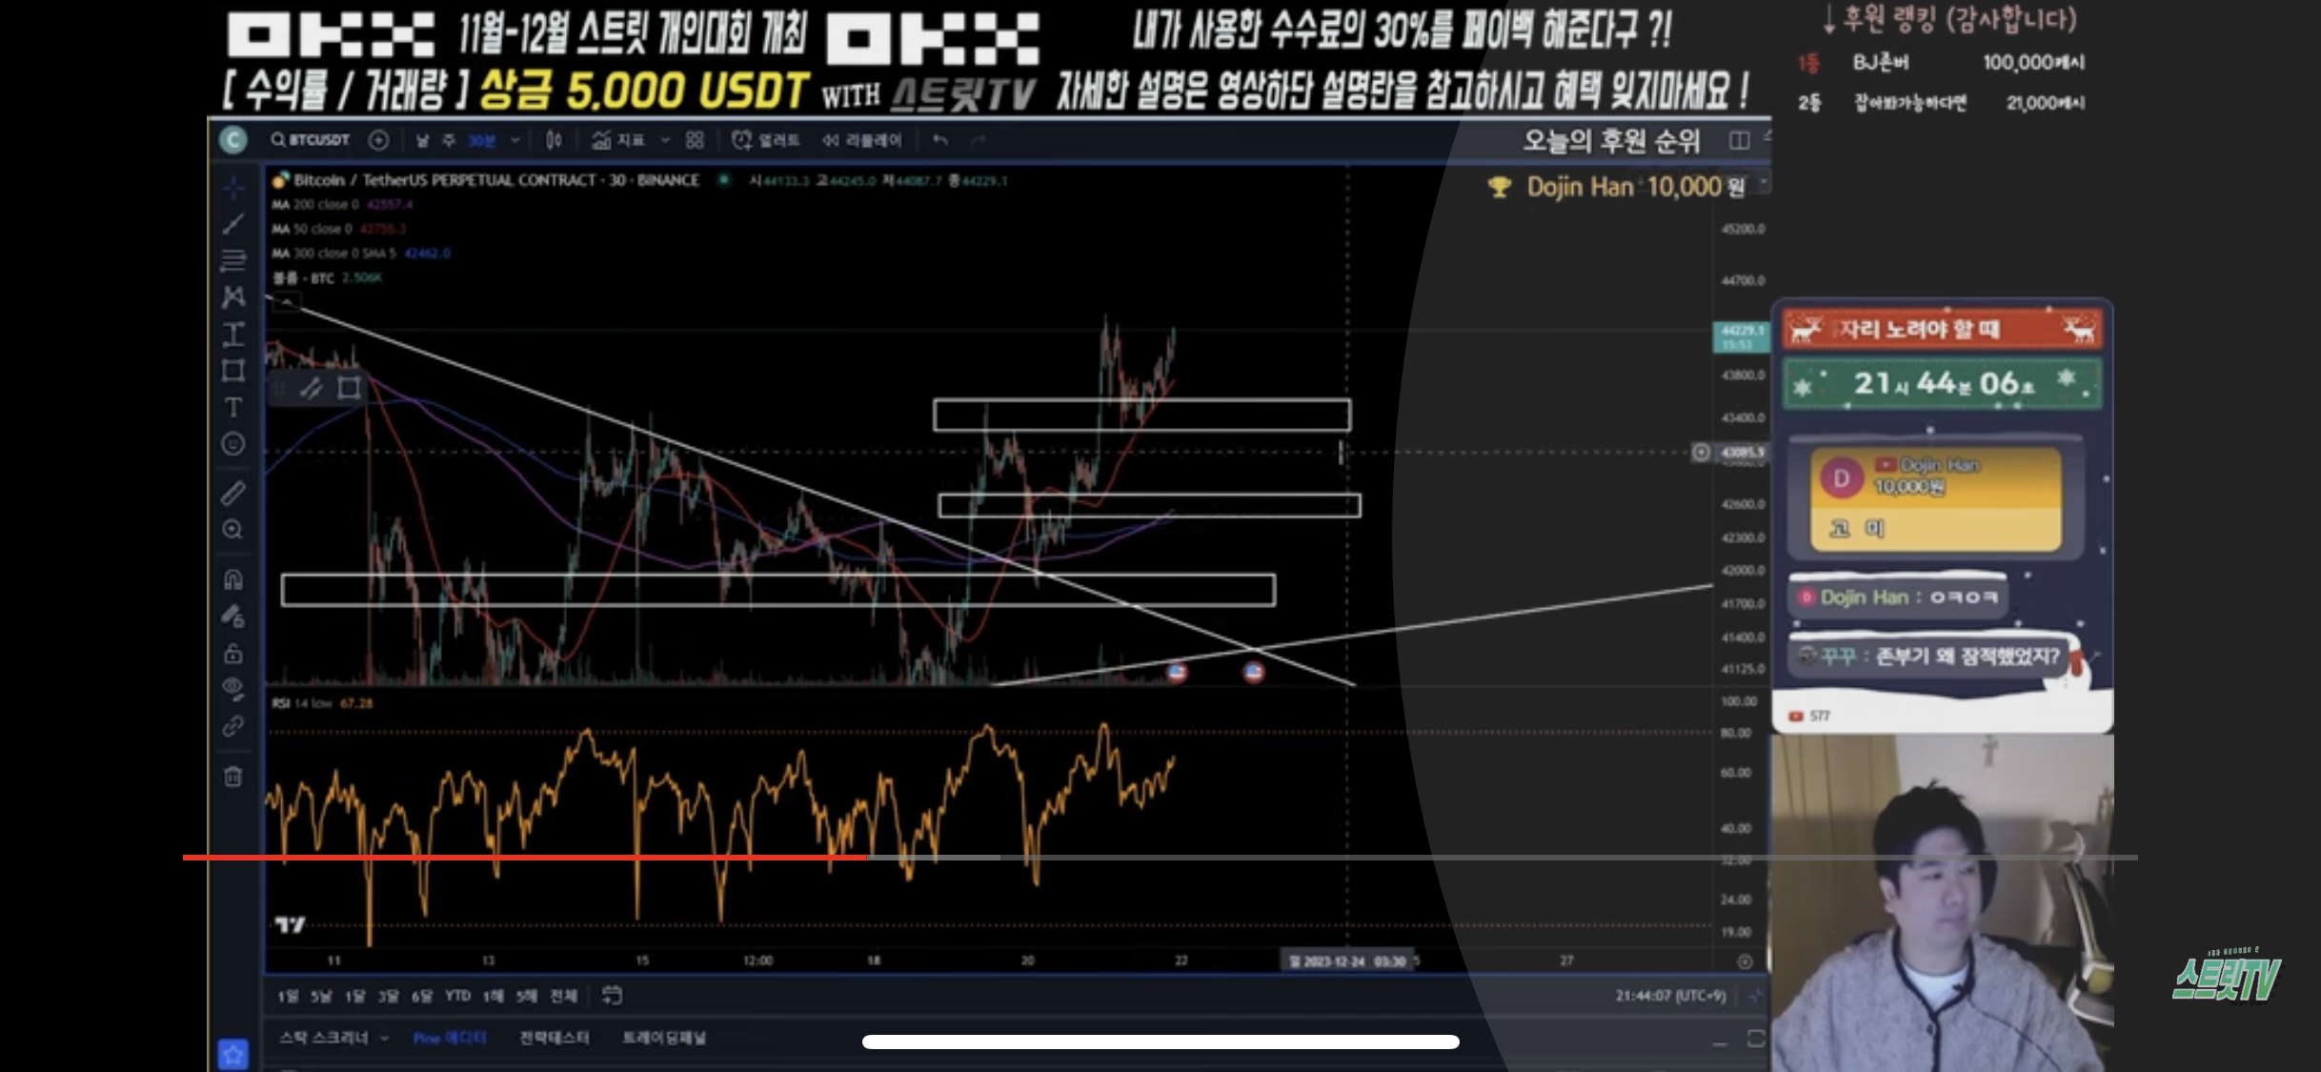The image size is (2321, 1072).
Task: Select the trend line drawing tool
Action: point(233,224)
